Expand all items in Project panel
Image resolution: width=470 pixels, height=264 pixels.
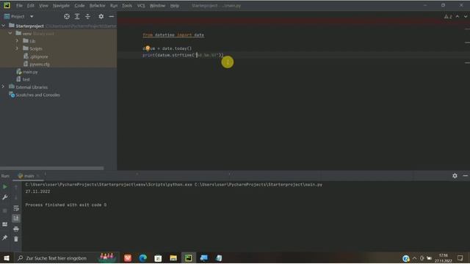click(x=77, y=16)
